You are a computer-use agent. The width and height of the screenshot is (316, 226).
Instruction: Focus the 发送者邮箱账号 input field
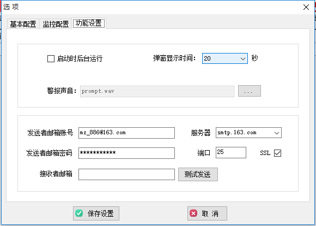point(126,133)
